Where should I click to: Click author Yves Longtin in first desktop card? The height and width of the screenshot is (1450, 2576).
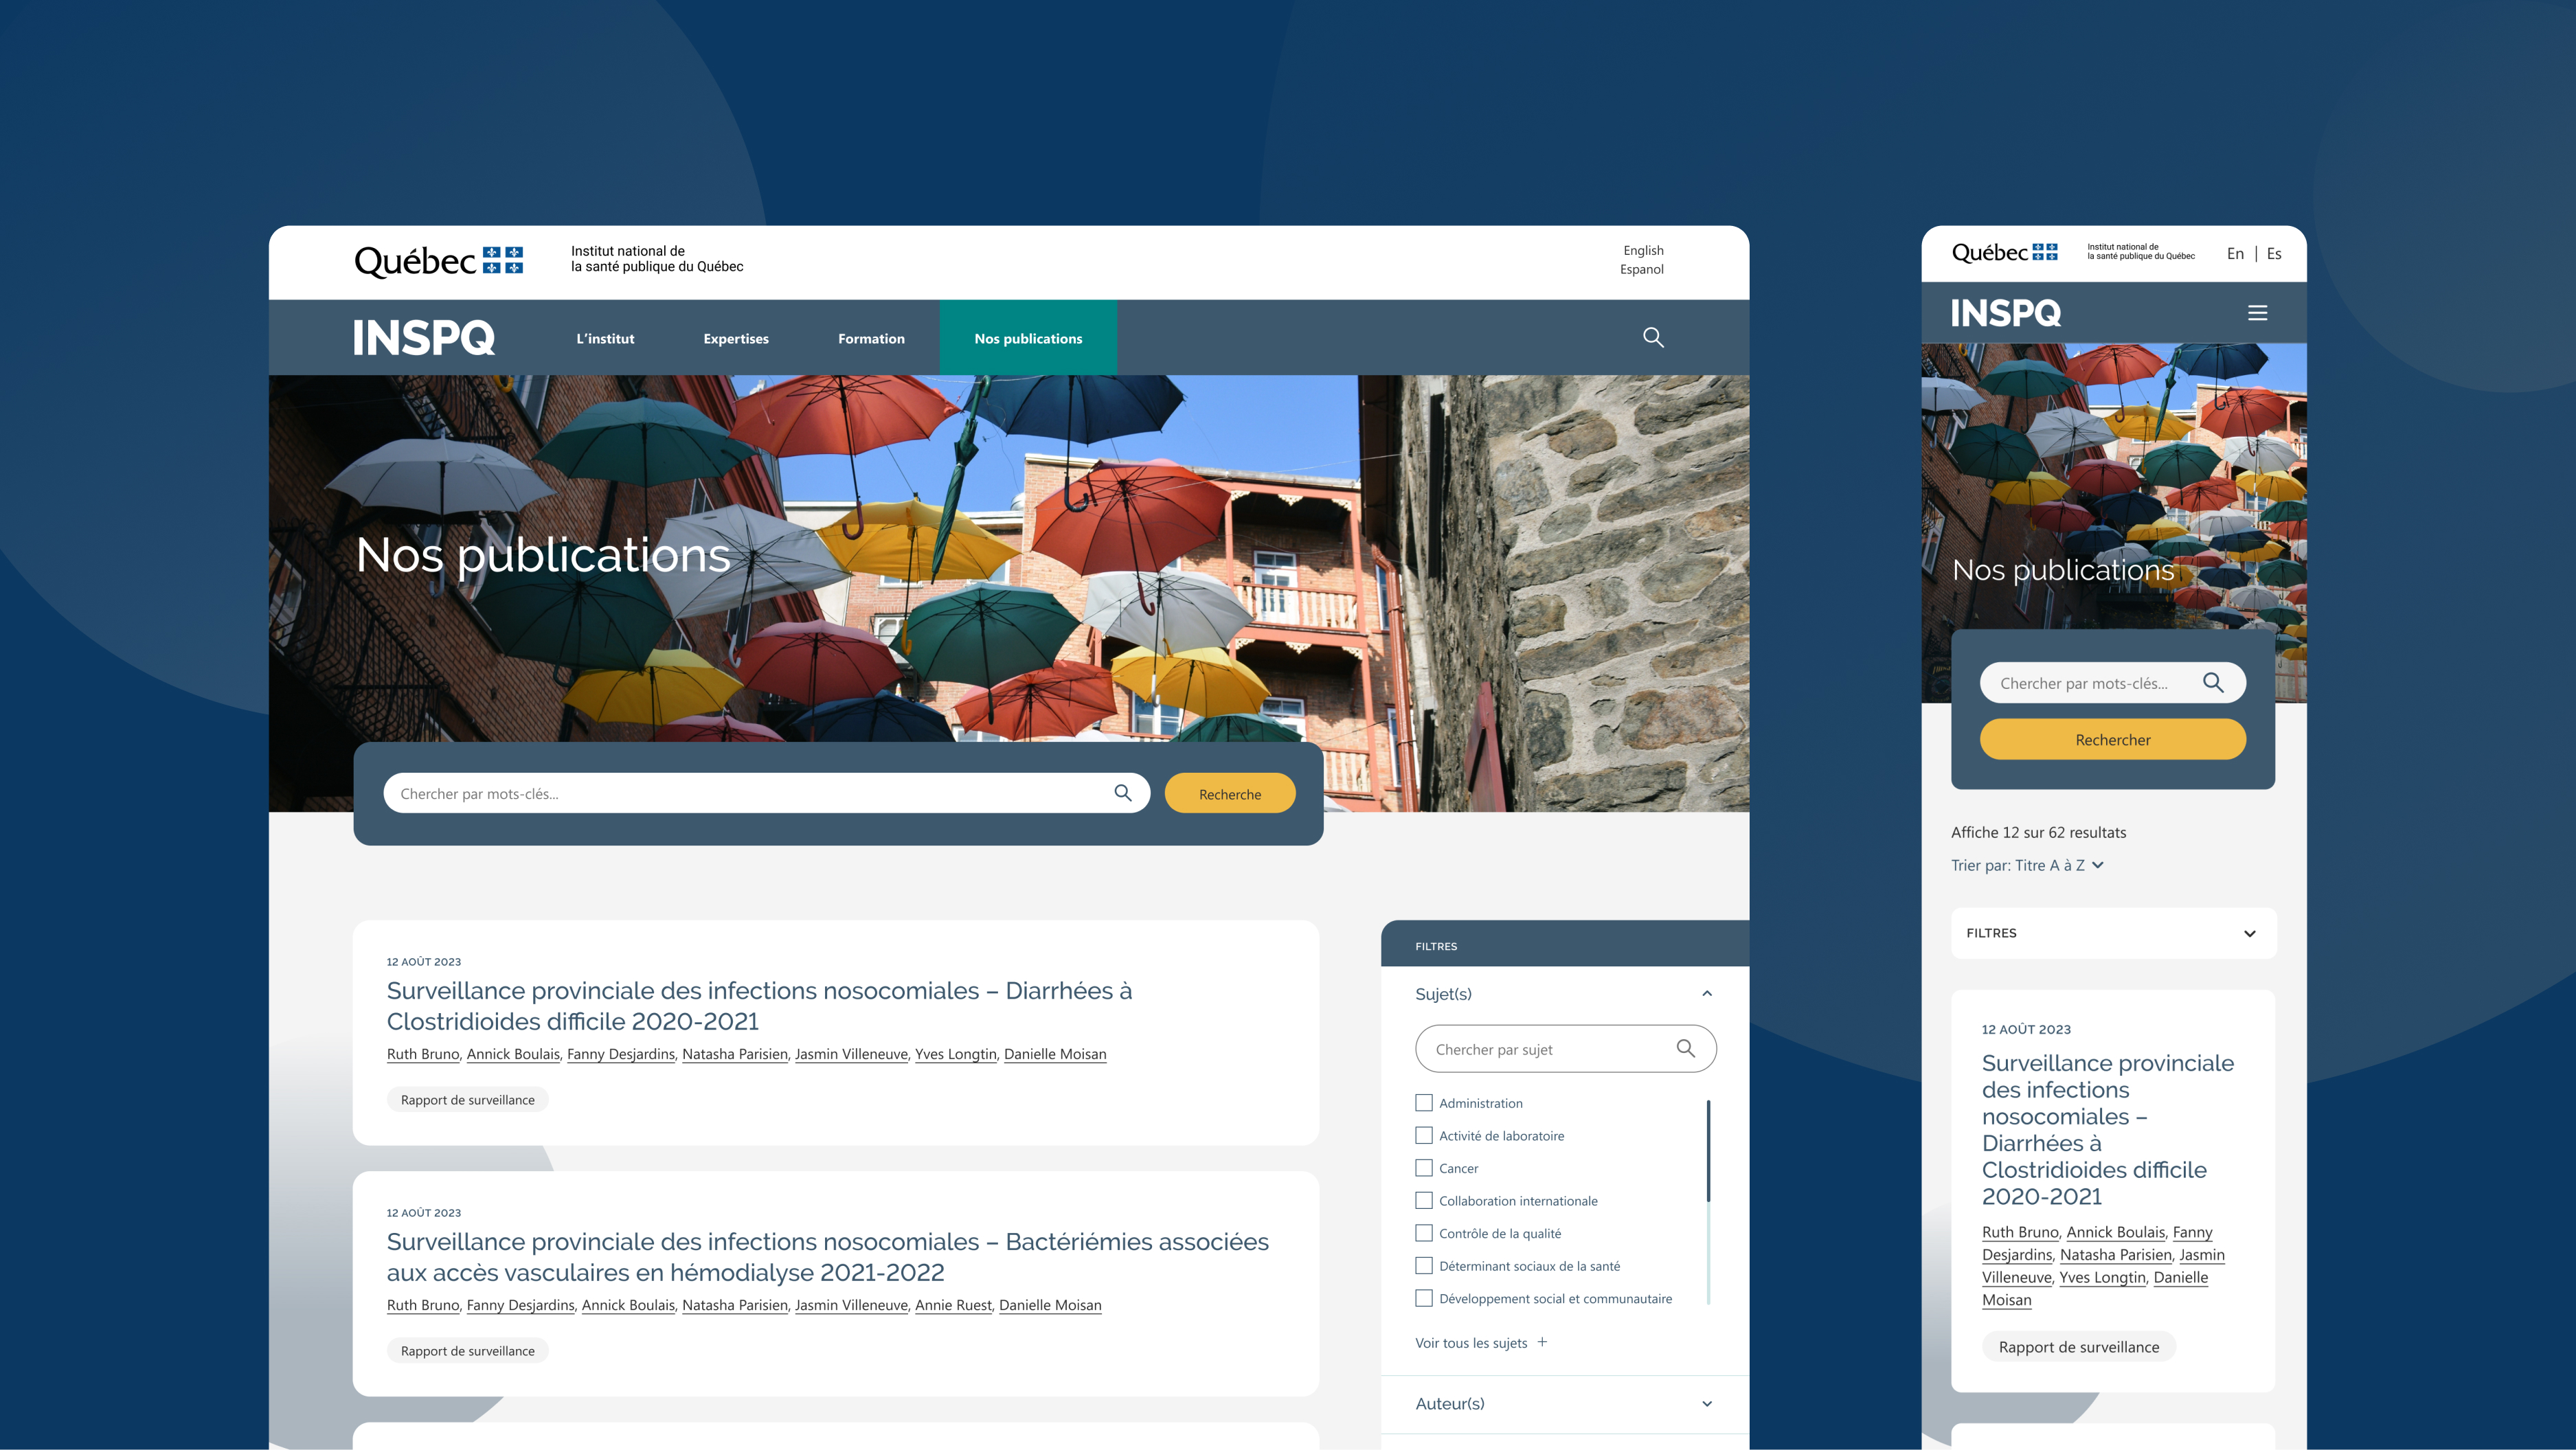(956, 1054)
